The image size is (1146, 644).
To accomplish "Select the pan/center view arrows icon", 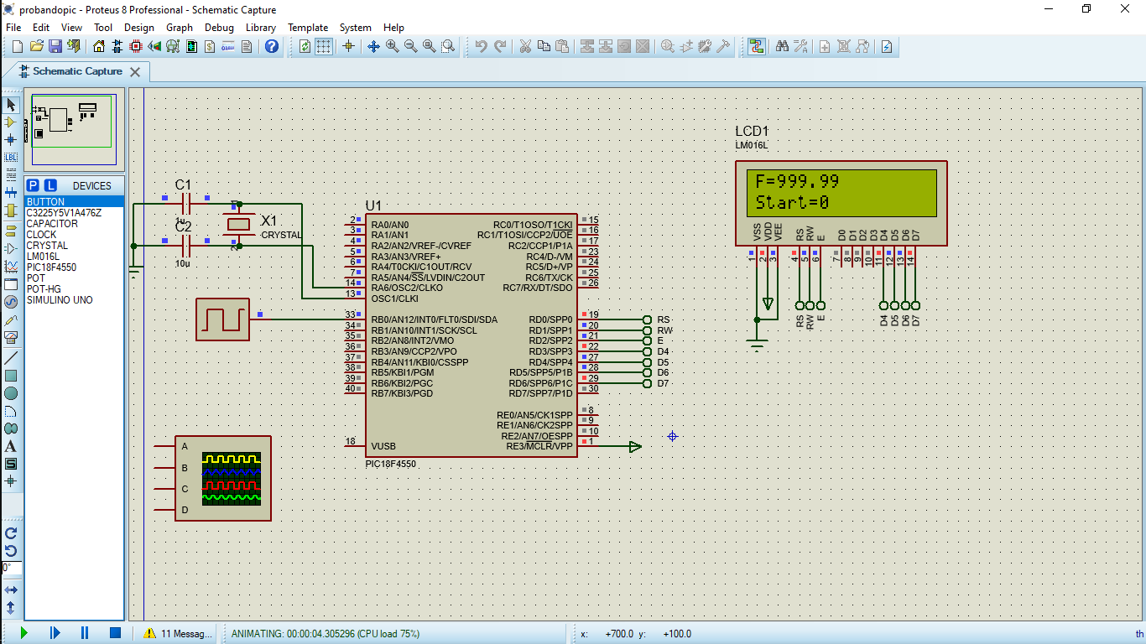I will click(x=374, y=46).
